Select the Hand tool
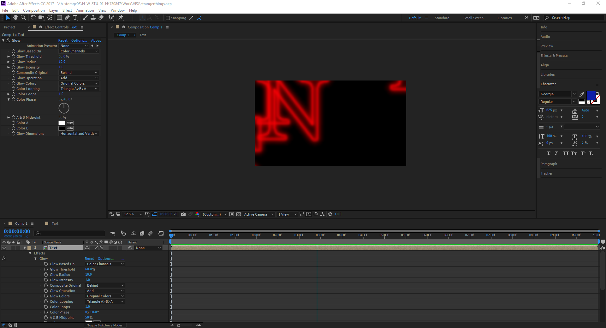This screenshot has width=606, height=328. [x=15, y=18]
